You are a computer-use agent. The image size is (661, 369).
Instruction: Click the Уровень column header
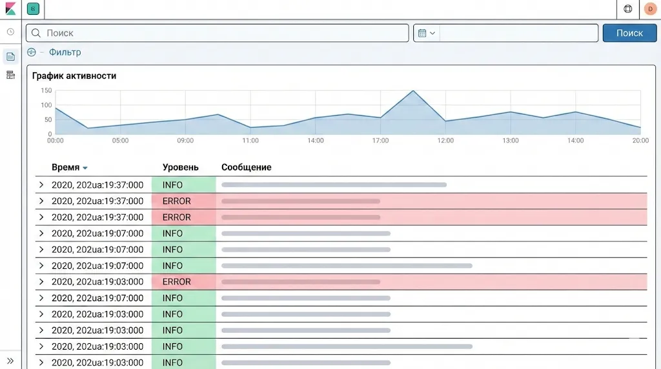(180, 167)
